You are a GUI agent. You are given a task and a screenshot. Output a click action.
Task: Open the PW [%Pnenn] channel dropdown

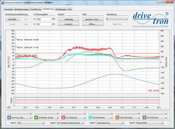tap(103, 117)
